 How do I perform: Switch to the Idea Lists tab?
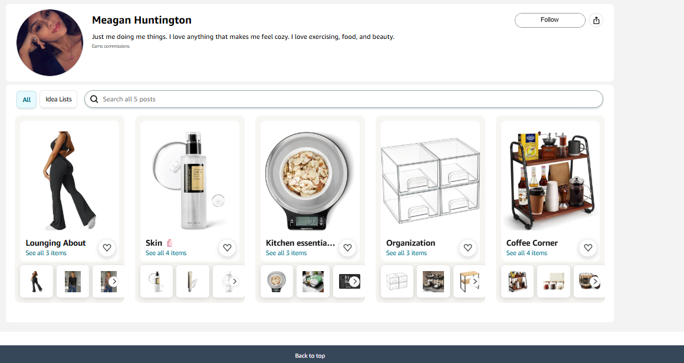tap(58, 100)
